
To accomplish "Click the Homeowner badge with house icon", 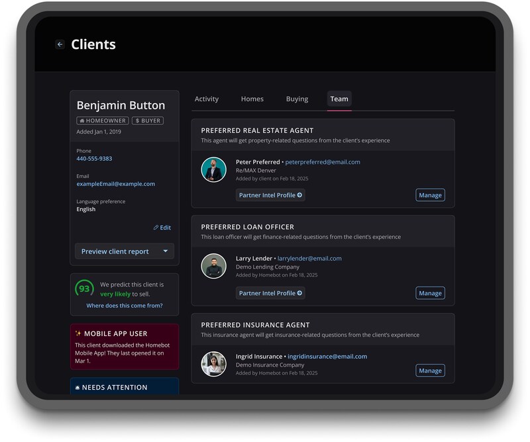I will coord(103,121).
